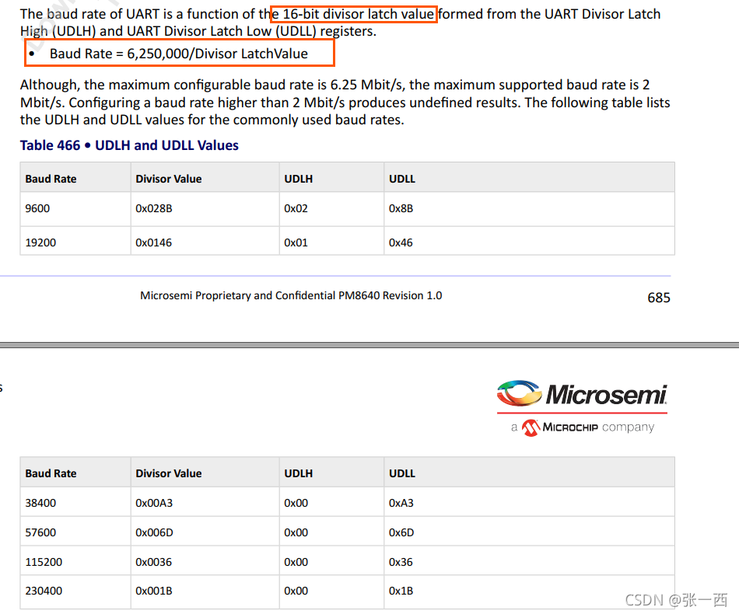Image resolution: width=739 pixels, height=614 pixels.
Task: Click the 0x028B divisor value cell
Action: (205, 208)
